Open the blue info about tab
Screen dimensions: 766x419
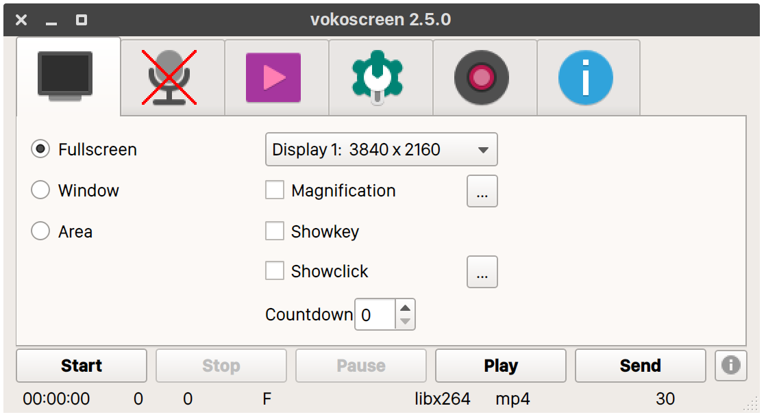pyautogui.click(x=587, y=77)
